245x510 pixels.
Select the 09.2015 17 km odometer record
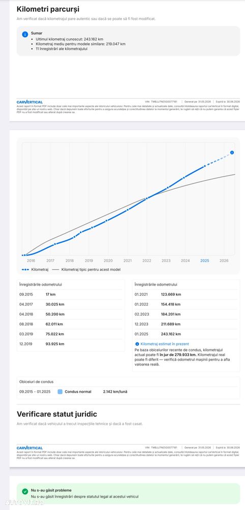(x=71, y=294)
